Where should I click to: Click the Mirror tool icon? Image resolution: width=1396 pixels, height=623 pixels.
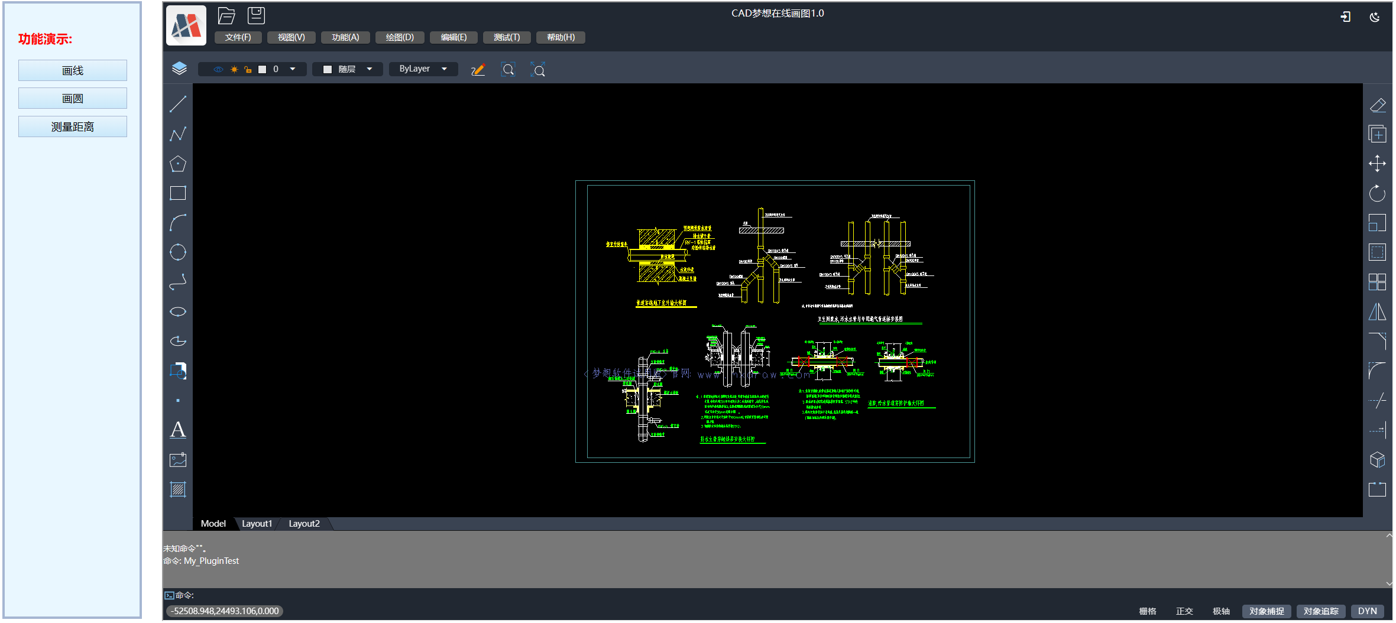pyautogui.click(x=1377, y=311)
